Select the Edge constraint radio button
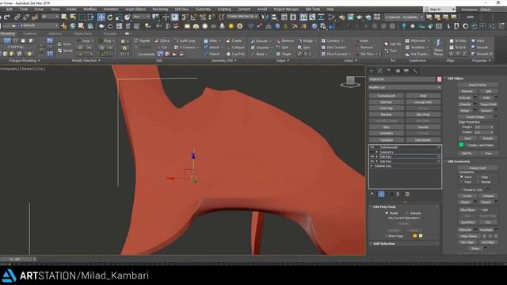Viewport: 507px width, 285px height. 478,177
